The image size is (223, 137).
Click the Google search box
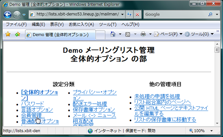click(x=176, y=14)
